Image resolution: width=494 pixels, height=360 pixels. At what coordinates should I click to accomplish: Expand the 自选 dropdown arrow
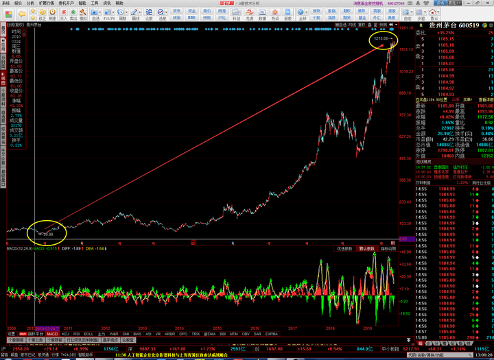[100, 12]
